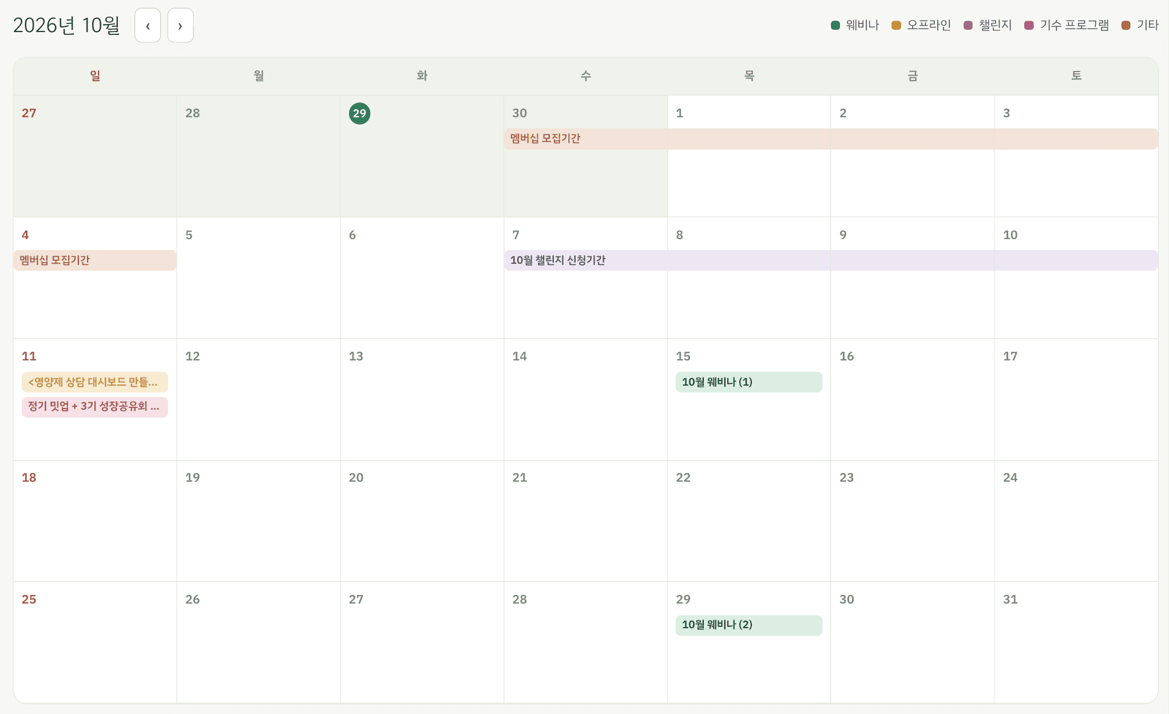Select date 13 in the calendar

356,356
